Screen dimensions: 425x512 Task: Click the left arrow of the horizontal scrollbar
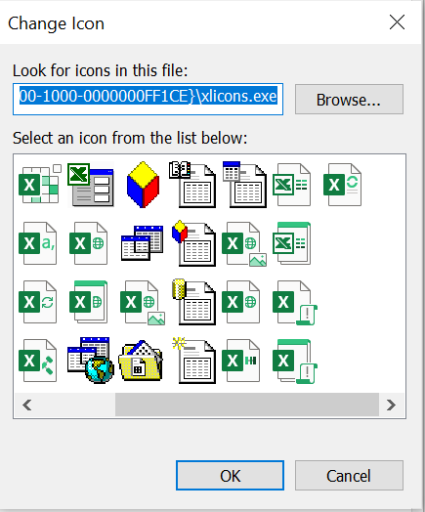click(x=27, y=405)
